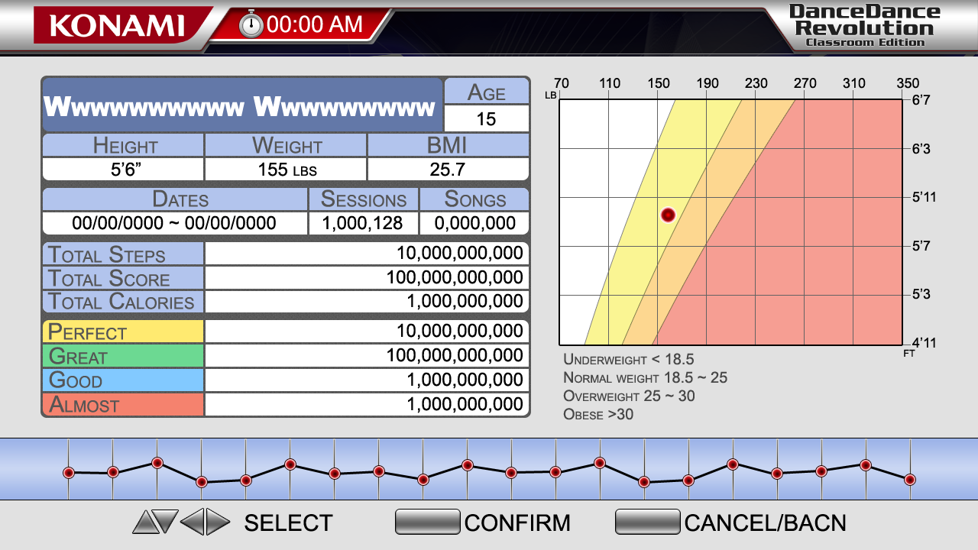The width and height of the screenshot is (978, 550).
Task: Click the Height column header
Action: point(123,145)
